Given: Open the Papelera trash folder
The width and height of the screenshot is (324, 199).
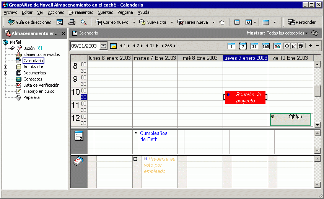Looking at the screenshot, I should [x=31, y=97].
